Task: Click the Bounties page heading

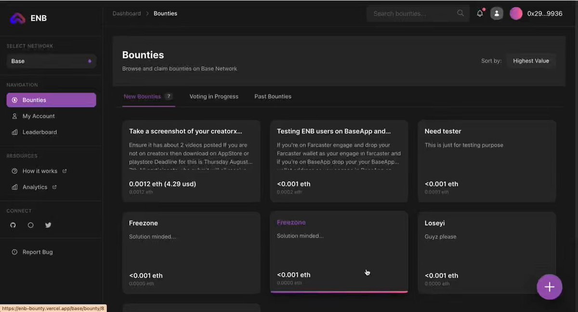Action: [143, 55]
